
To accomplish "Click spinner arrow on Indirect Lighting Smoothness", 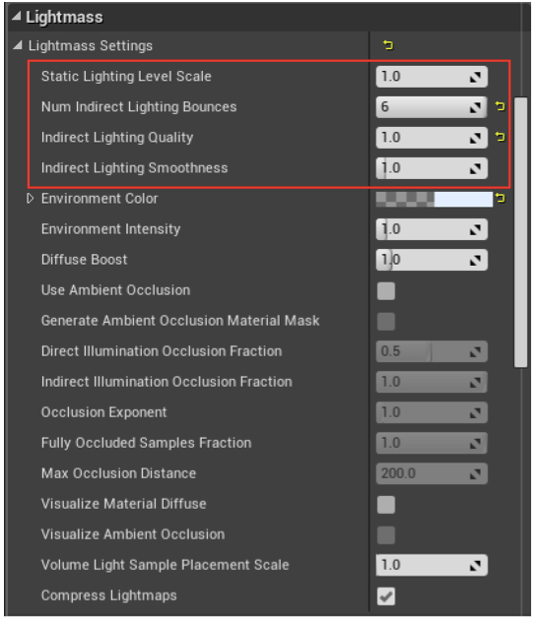I will pos(475,168).
